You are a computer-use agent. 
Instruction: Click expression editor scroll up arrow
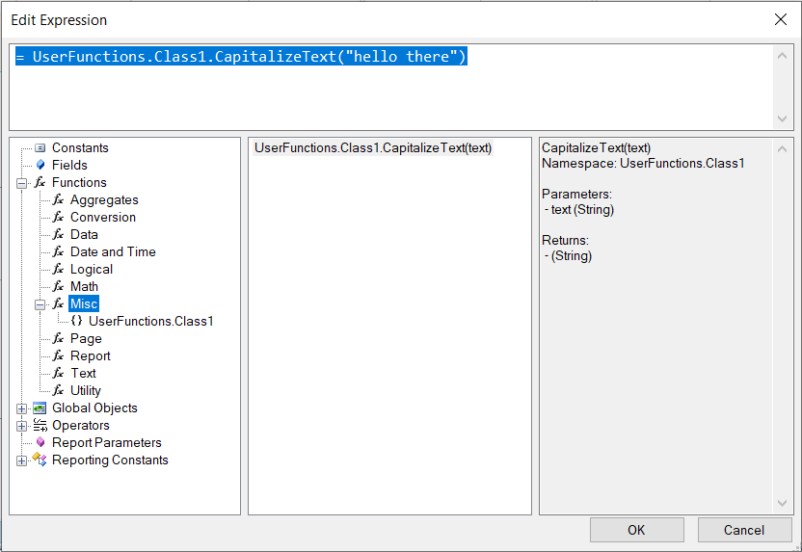point(782,56)
